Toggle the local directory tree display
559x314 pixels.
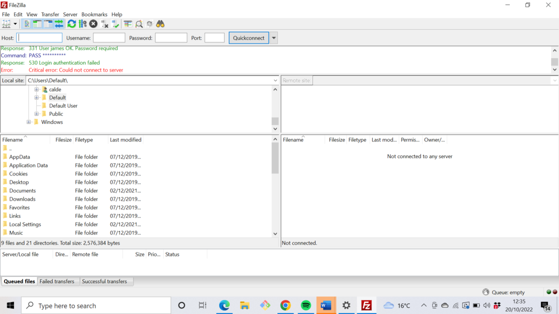[x=37, y=24]
